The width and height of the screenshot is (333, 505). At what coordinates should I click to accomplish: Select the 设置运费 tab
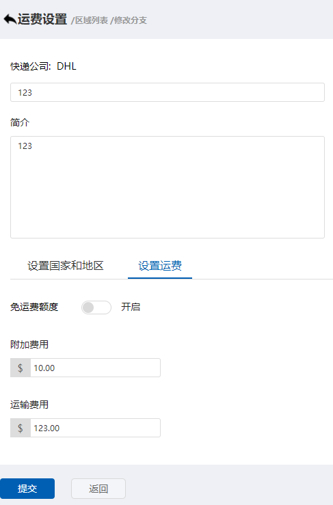coord(160,266)
